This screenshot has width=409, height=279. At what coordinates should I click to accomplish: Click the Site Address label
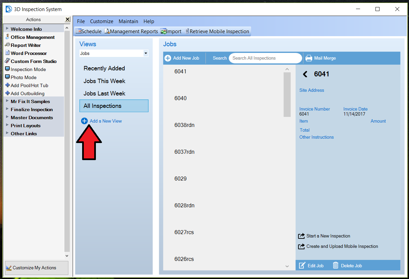[312, 90]
